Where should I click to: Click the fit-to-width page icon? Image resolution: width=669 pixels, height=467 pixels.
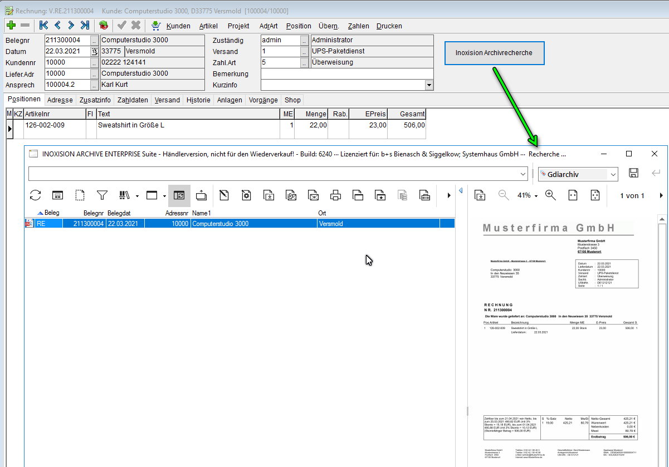[x=572, y=195]
